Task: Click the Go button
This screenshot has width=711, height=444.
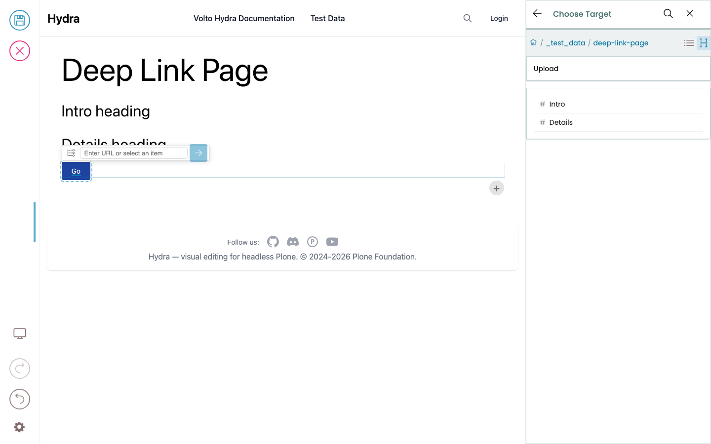Action: 76,171
